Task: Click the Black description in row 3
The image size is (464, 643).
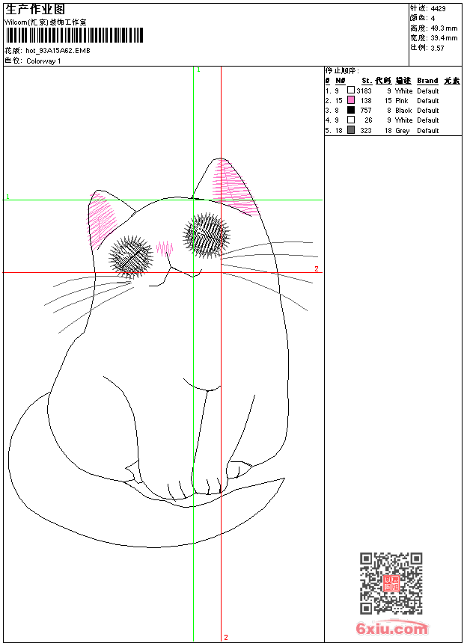Action: click(x=403, y=111)
